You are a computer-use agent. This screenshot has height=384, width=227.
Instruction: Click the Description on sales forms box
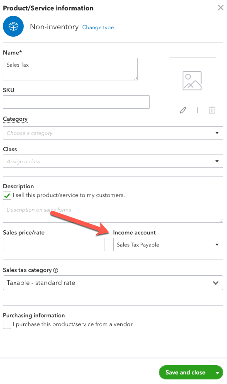pyautogui.click(x=113, y=213)
